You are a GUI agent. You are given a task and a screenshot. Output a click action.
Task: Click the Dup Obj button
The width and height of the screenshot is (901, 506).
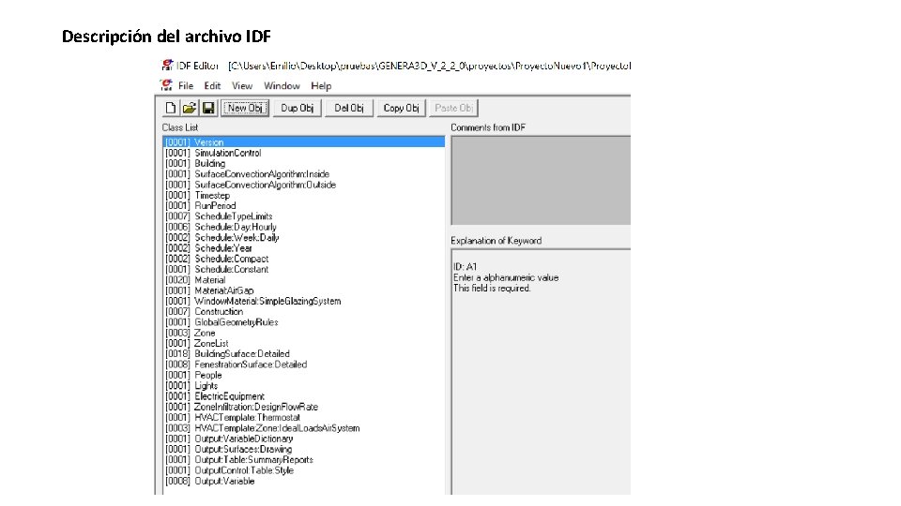[298, 108]
